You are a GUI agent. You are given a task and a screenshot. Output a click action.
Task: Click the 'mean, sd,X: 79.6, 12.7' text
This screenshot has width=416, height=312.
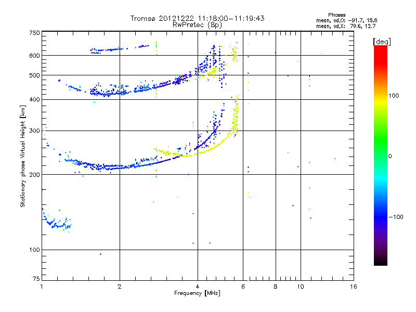pos(346,26)
